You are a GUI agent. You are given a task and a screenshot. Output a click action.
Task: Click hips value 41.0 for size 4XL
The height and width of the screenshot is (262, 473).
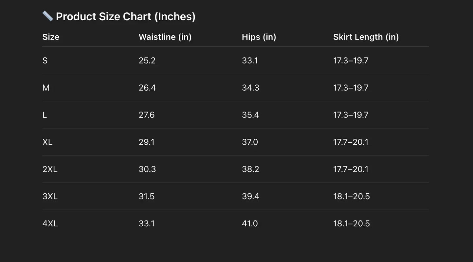click(x=250, y=223)
